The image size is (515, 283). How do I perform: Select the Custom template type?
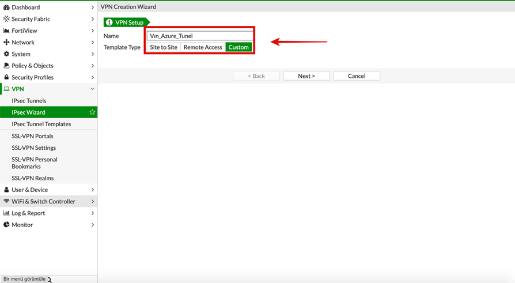(238, 47)
